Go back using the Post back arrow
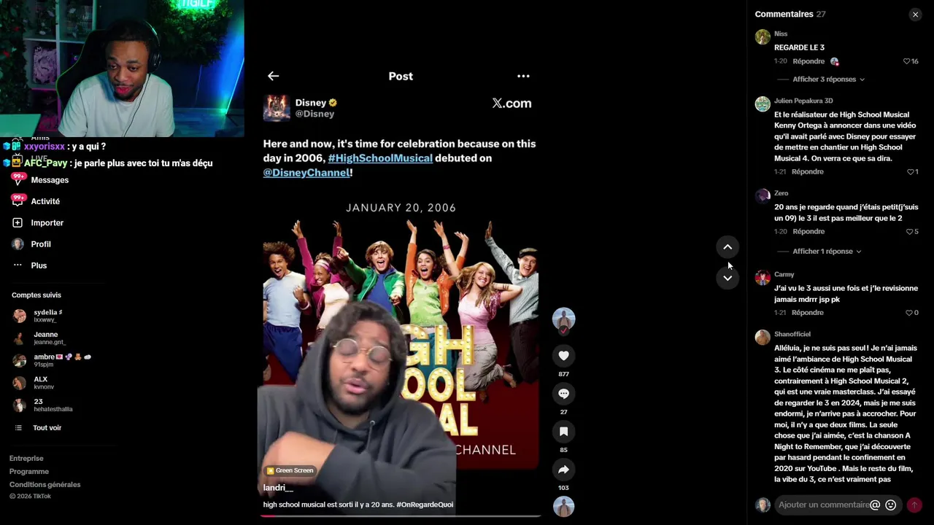Image resolution: width=934 pixels, height=525 pixels. point(273,76)
